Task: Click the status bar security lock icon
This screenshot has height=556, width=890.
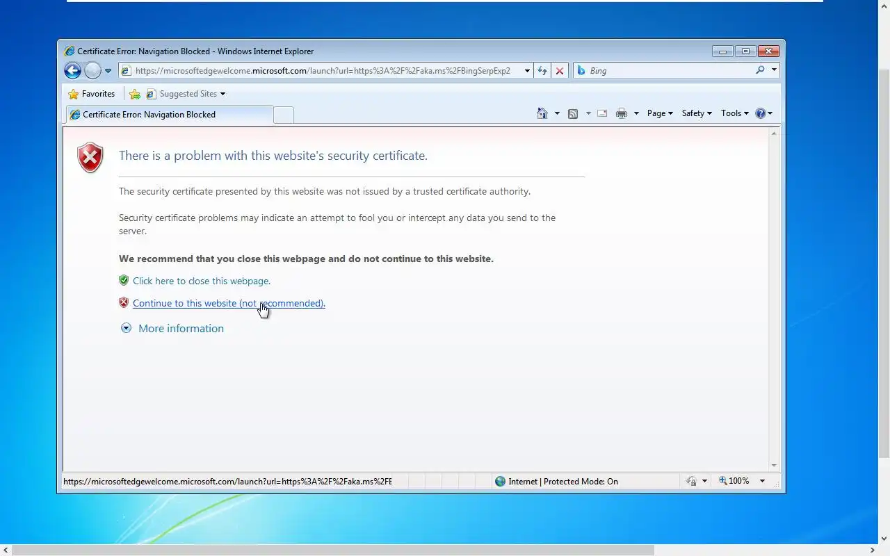Action: (690, 481)
